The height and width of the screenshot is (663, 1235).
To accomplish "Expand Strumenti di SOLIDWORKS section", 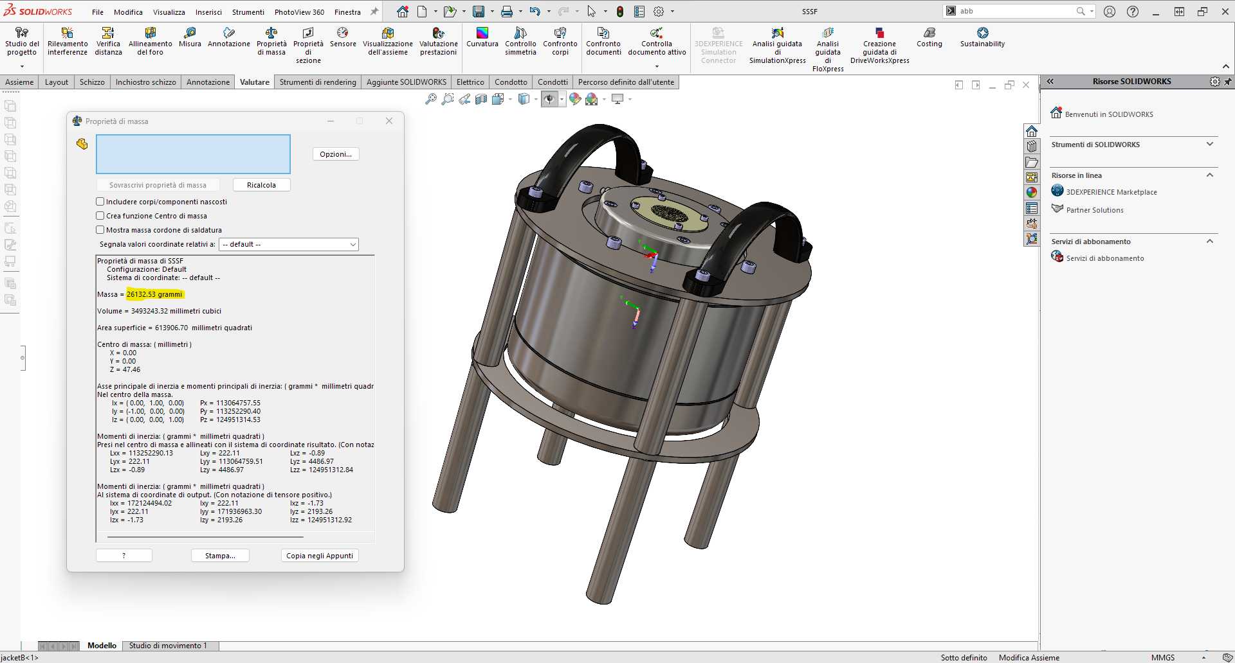I will click(x=1210, y=145).
